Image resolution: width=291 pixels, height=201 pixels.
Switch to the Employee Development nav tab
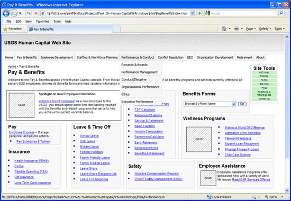(57, 57)
